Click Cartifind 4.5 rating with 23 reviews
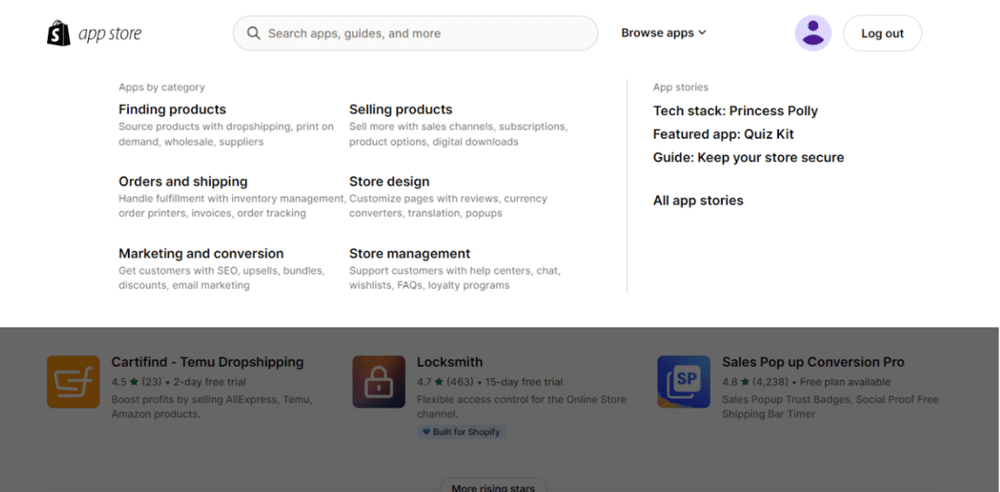 pyautogui.click(x=137, y=382)
